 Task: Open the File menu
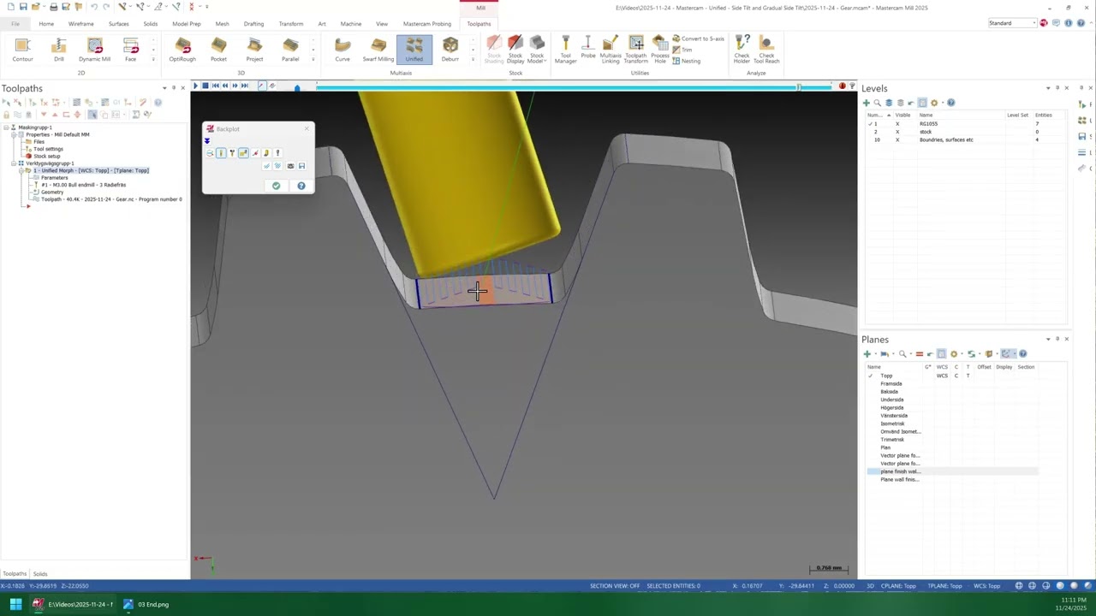[15, 23]
